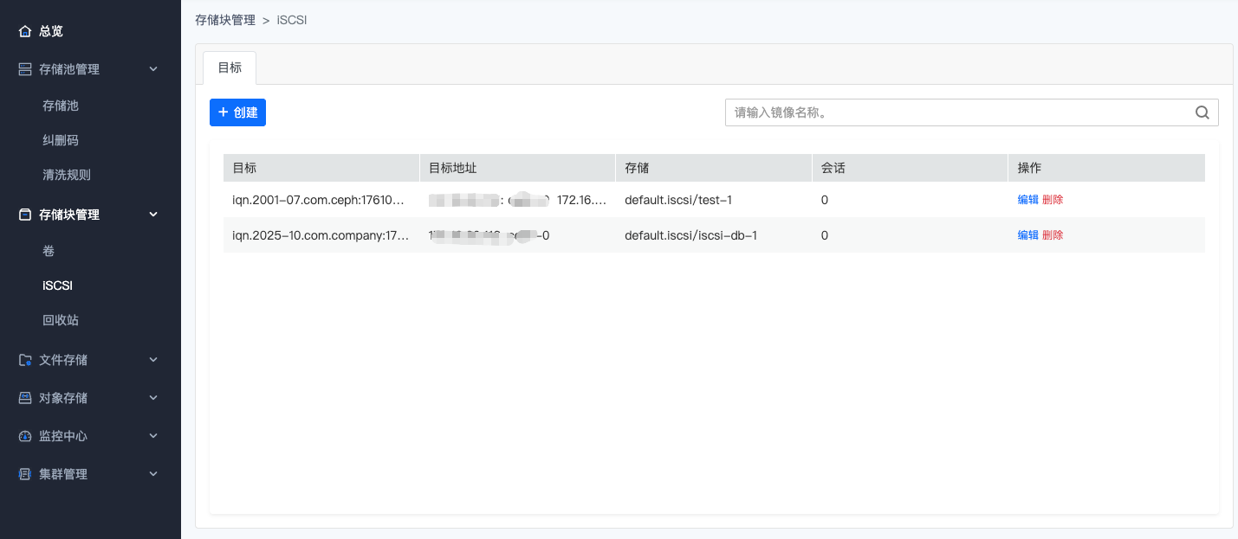This screenshot has height=539, width=1238.
Task: Click the 监控中心 dashboard icon
Action: pyautogui.click(x=25, y=436)
